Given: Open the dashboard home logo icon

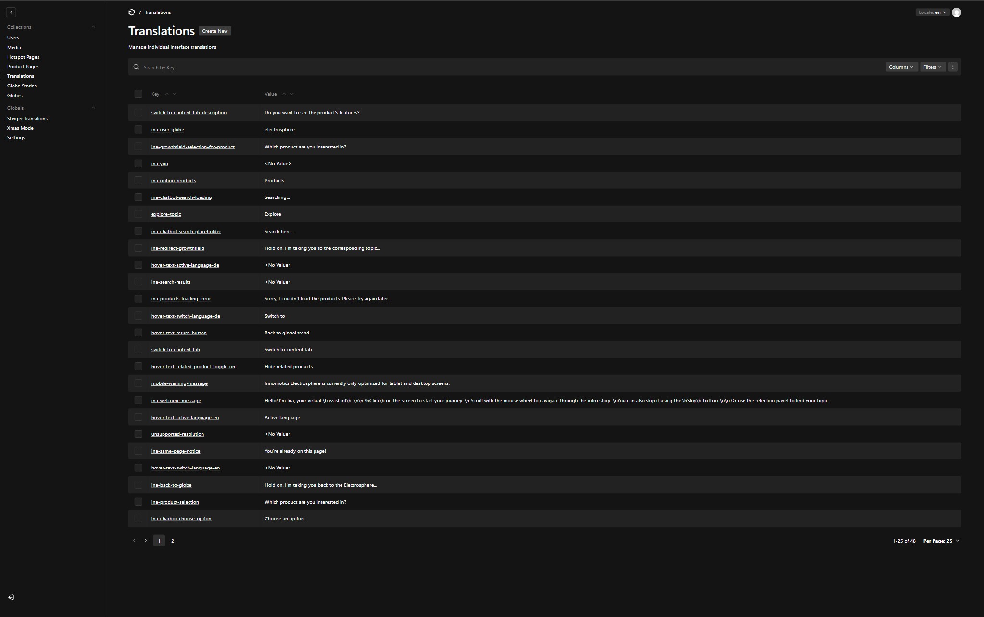Looking at the screenshot, I should pyautogui.click(x=132, y=12).
